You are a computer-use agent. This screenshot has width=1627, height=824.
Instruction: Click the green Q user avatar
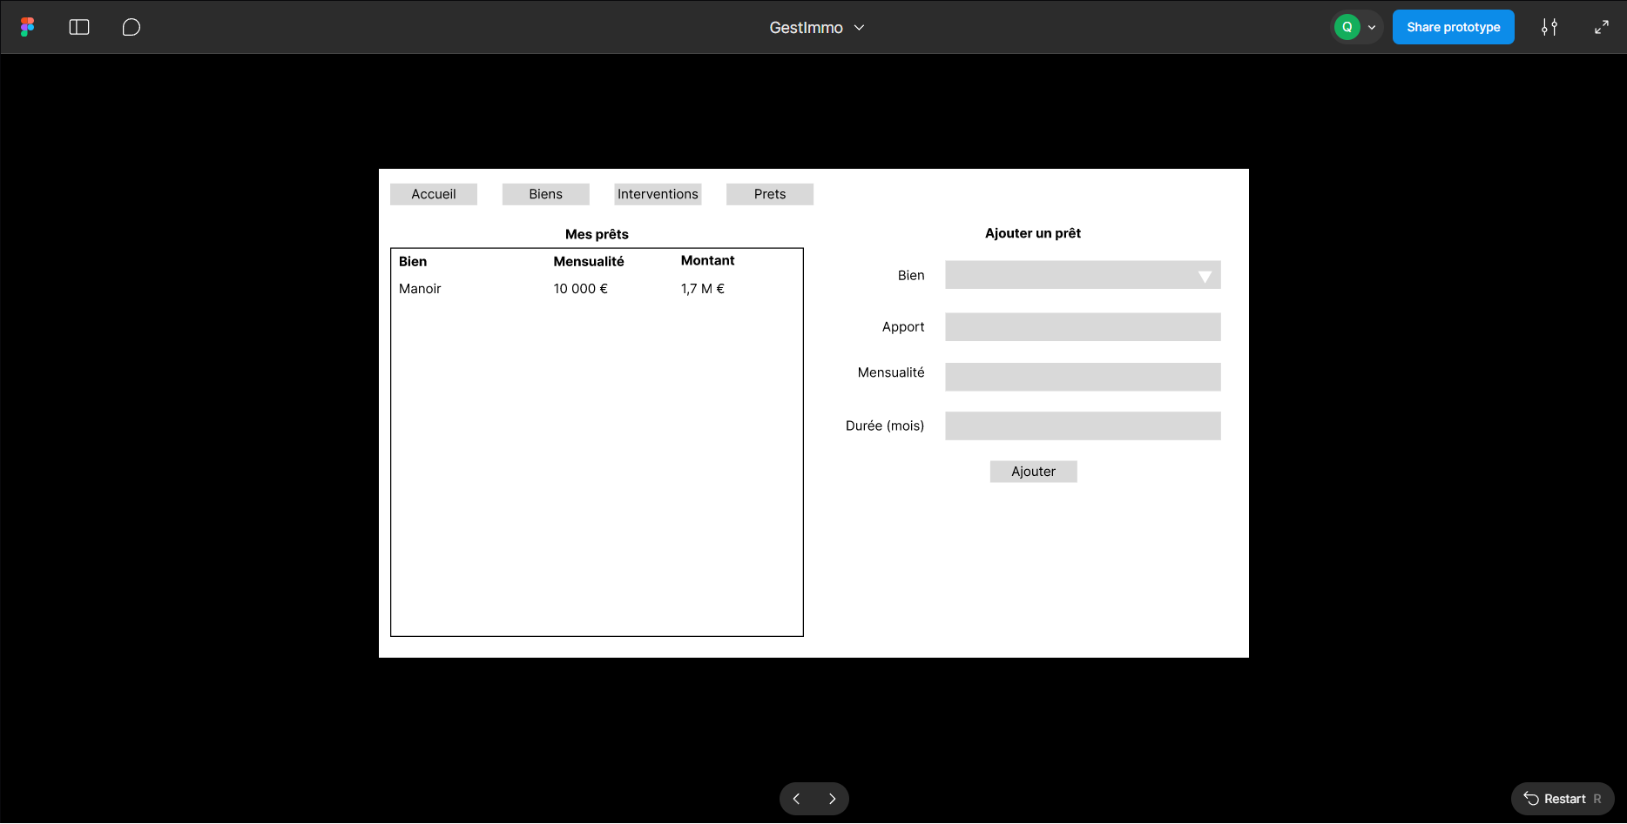click(1347, 27)
